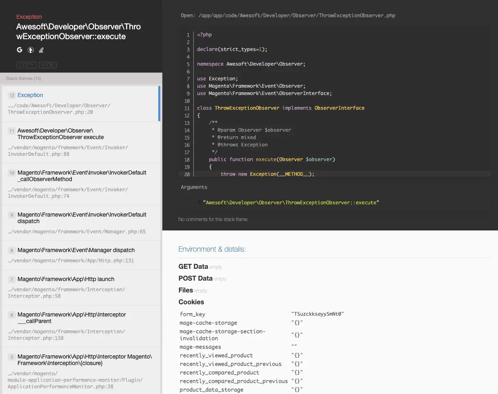Viewport: 498px width, 394px height.
Task: Open frame 8 Event Manager dispatch
Action: pyautogui.click(x=76, y=250)
